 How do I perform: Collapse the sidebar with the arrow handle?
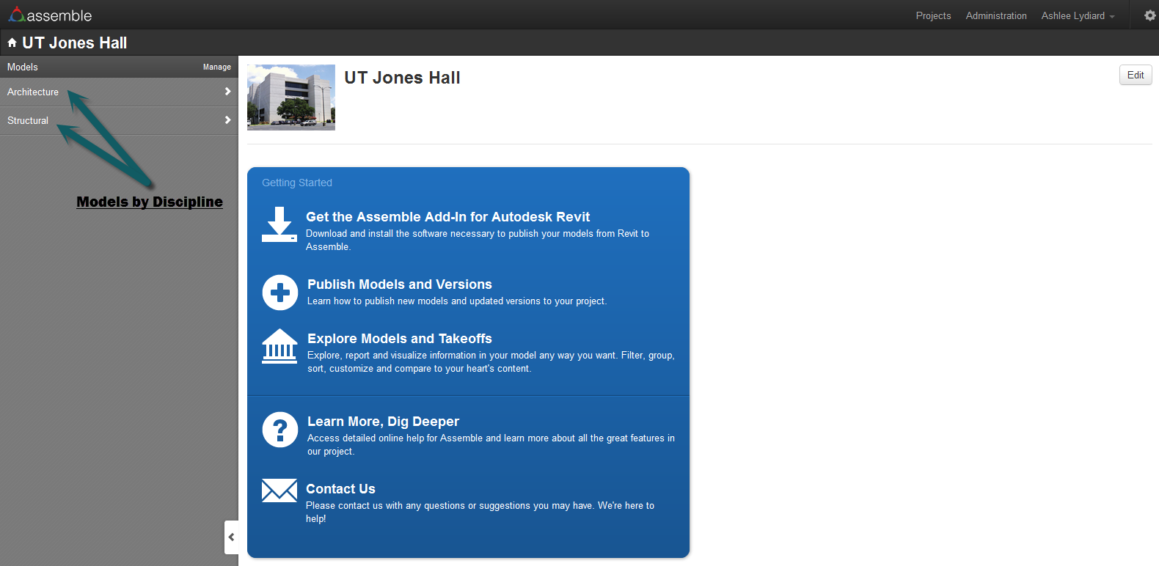coord(231,537)
